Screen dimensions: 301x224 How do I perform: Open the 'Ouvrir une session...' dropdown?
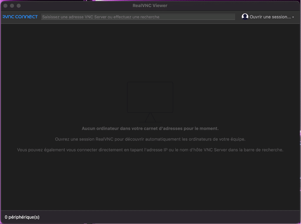click(x=268, y=17)
